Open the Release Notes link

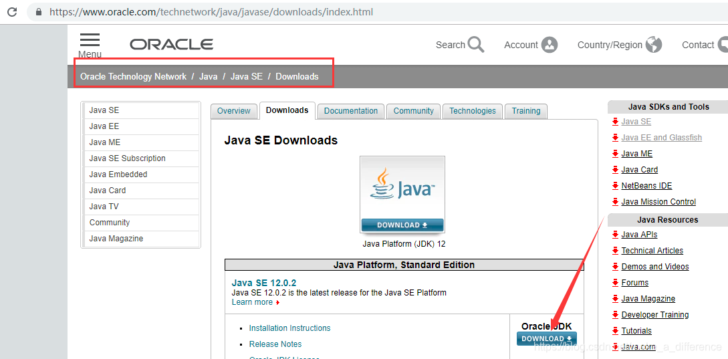[275, 344]
